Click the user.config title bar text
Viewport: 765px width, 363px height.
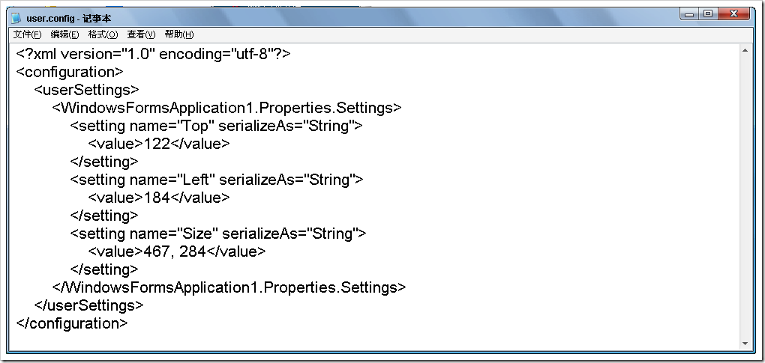coord(69,19)
